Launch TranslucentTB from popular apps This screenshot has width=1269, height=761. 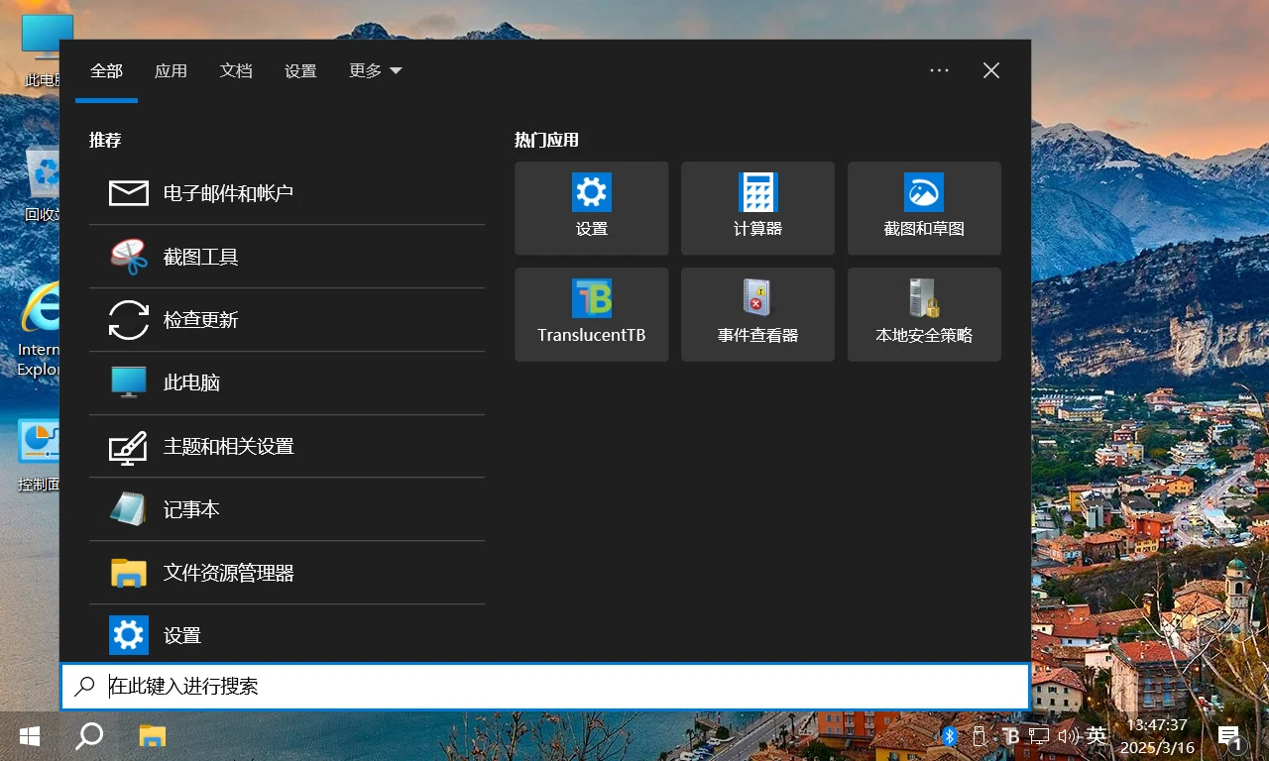(x=591, y=314)
